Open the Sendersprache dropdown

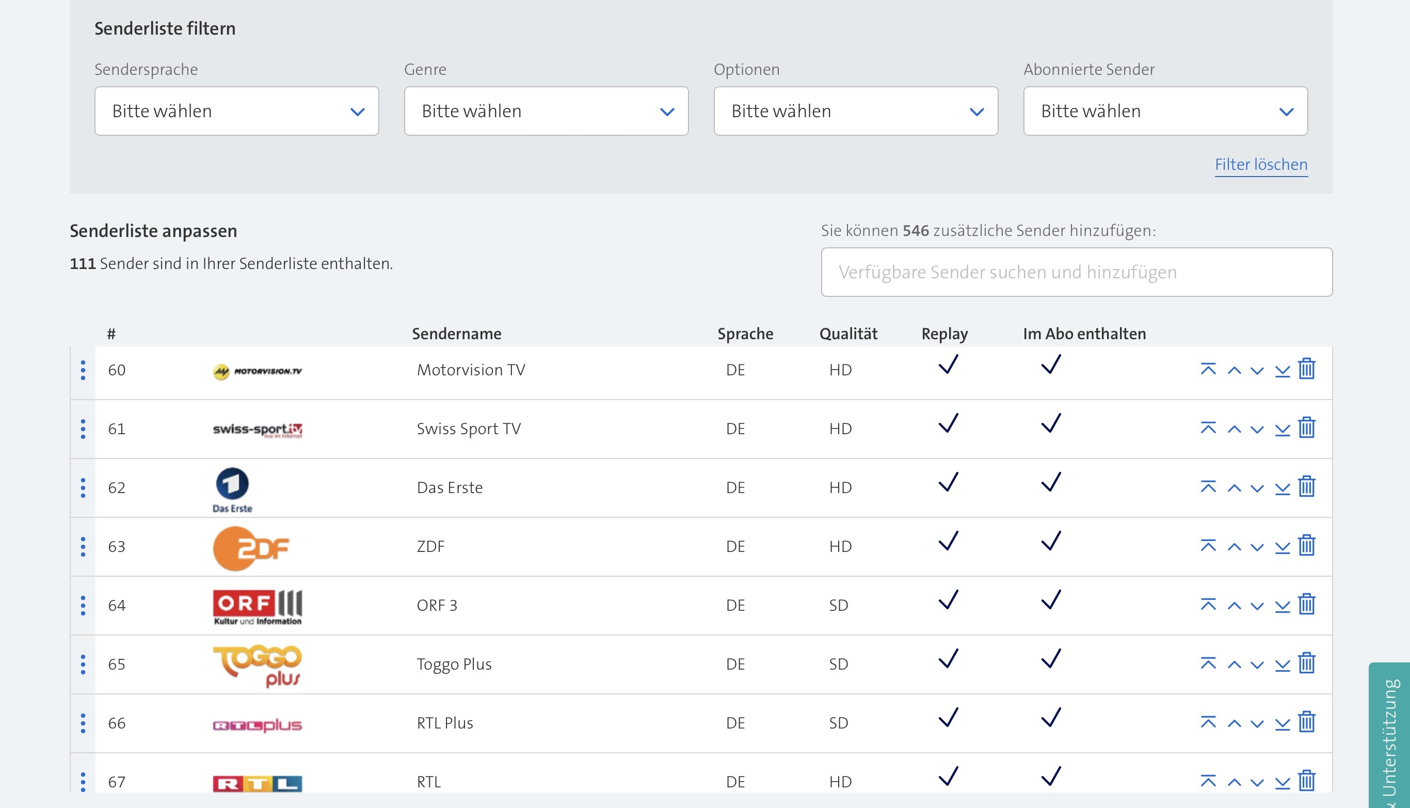point(236,111)
